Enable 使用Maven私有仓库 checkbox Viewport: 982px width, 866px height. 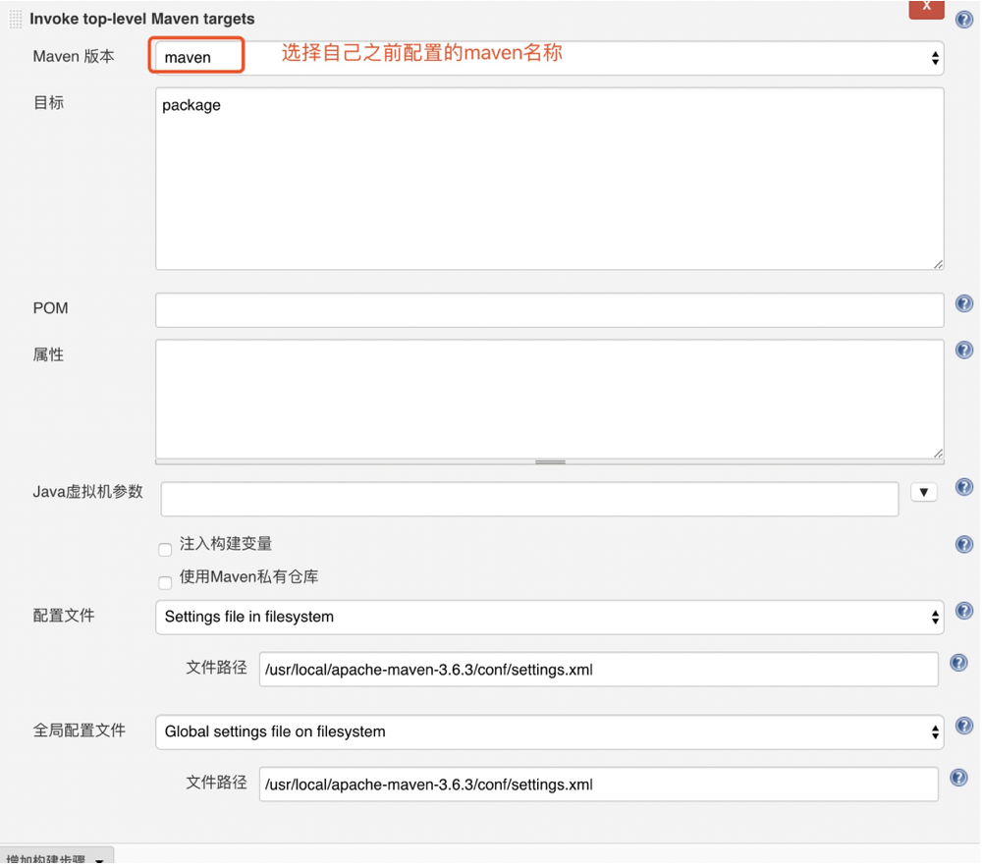pos(165,584)
